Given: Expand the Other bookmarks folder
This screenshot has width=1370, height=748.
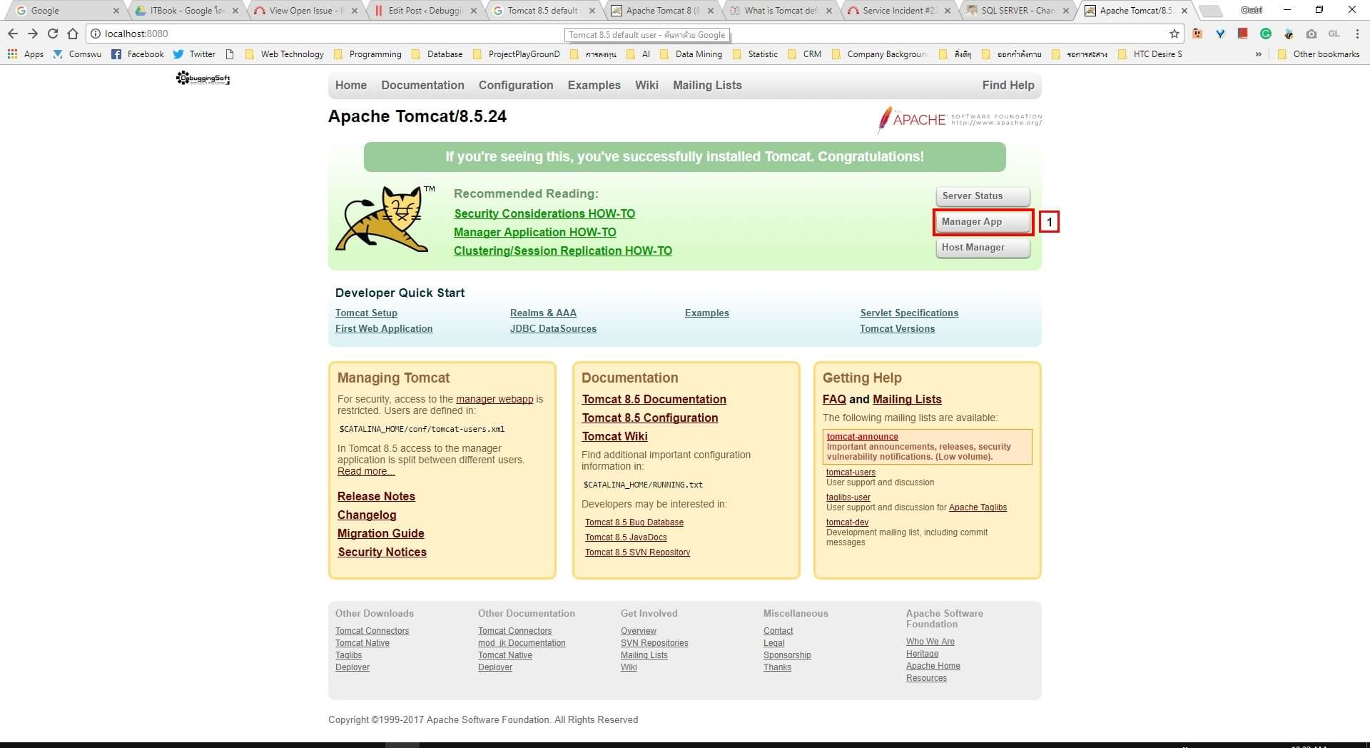Looking at the screenshot, I should (1319, 54).
